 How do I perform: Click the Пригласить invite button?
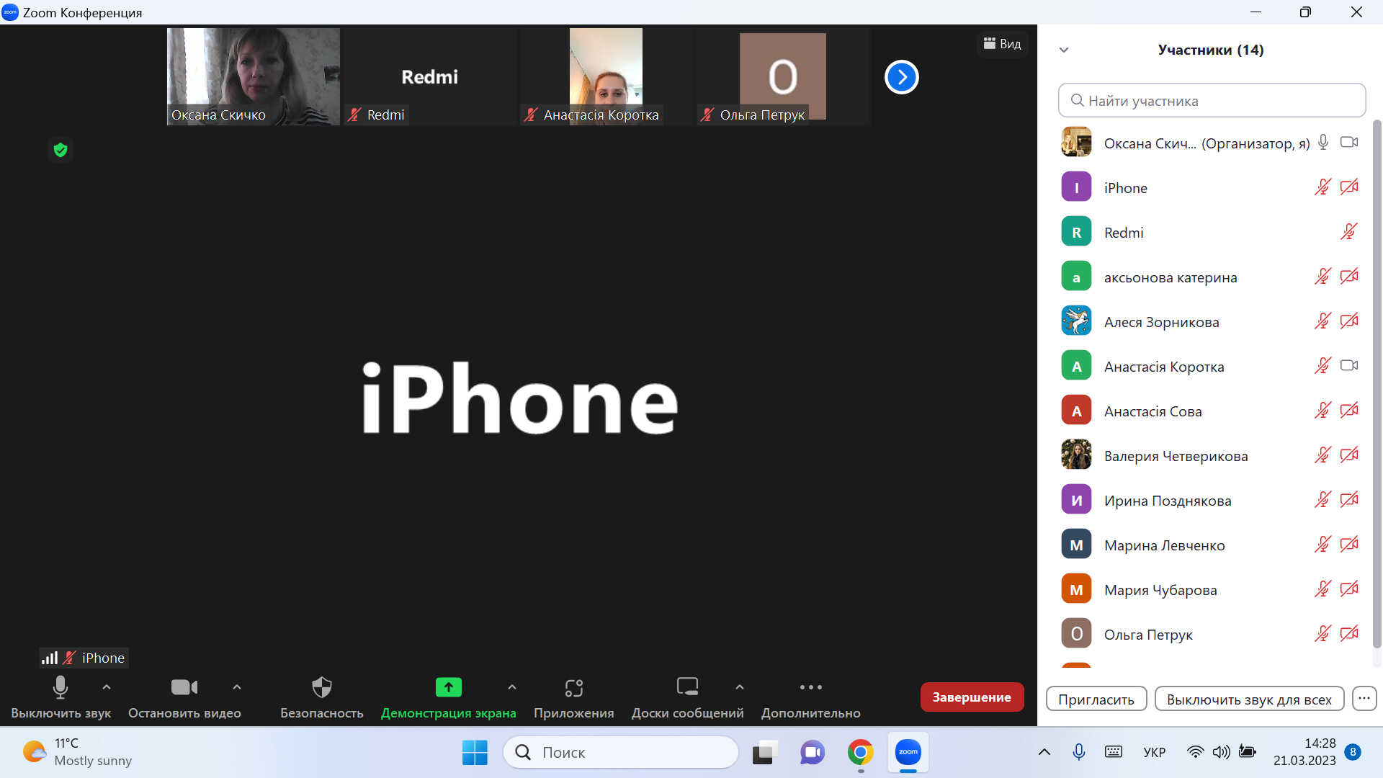(1096, 699)
